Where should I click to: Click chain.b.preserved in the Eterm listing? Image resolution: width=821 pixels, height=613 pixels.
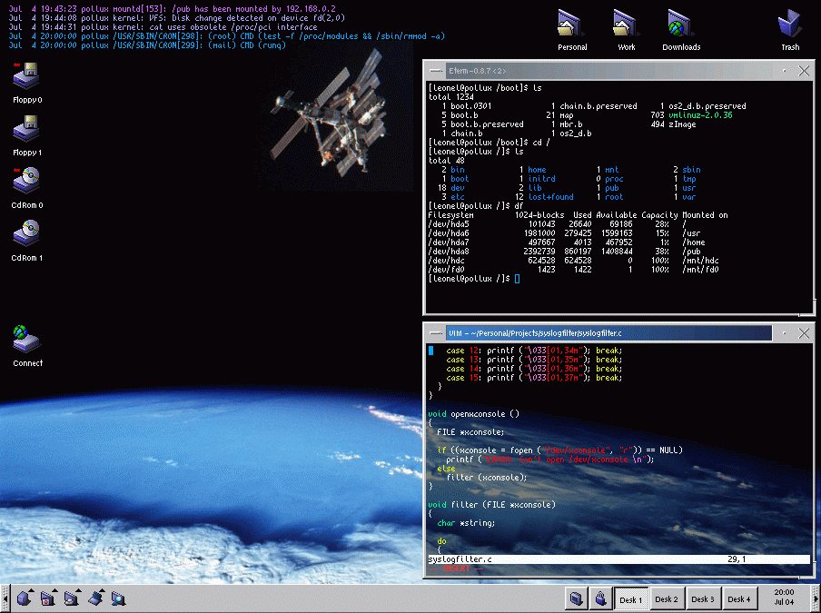[598, 106]
